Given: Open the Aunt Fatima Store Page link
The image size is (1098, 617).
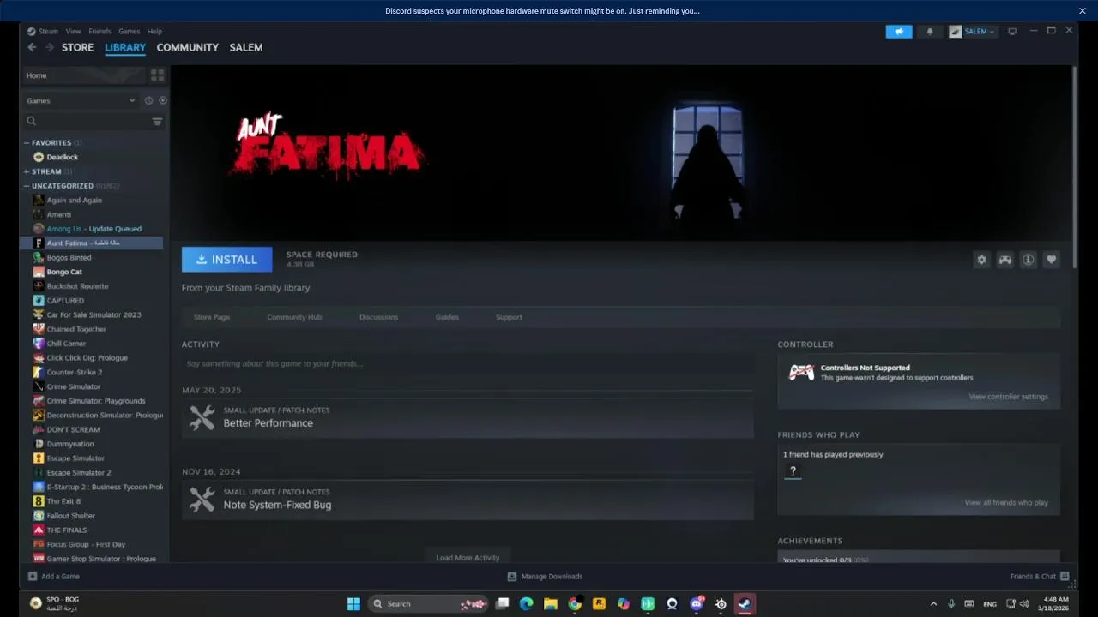Looking at the screenshot, I should pos(212,317).
